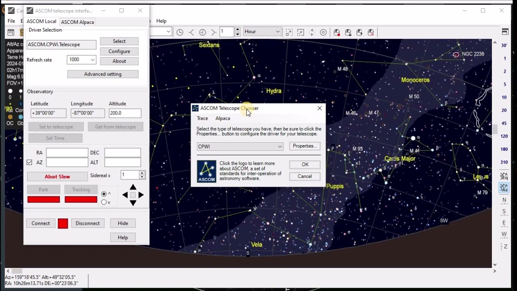Set field of view to 310 degrees

point(504,162)
